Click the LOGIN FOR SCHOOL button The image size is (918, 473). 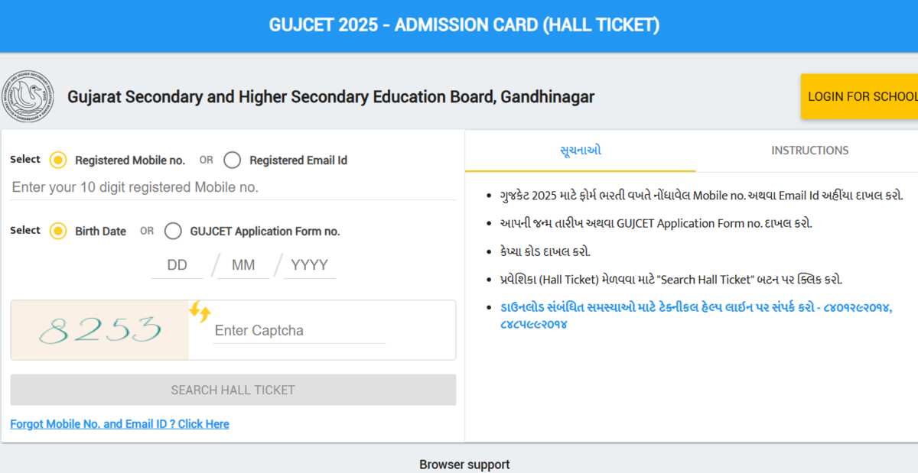861,96
